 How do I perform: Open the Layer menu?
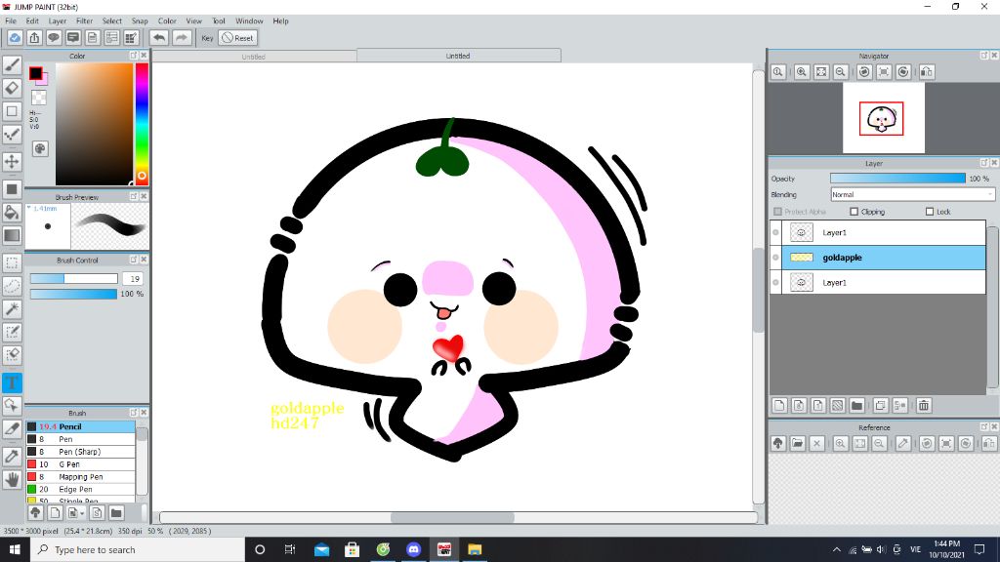[x=58, y=21]
